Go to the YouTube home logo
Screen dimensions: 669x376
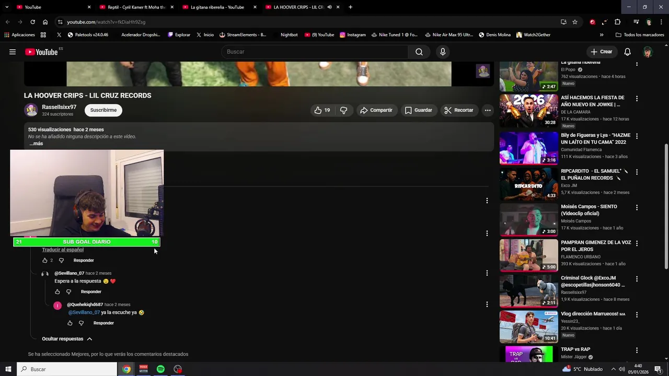(x=41, y=52)
